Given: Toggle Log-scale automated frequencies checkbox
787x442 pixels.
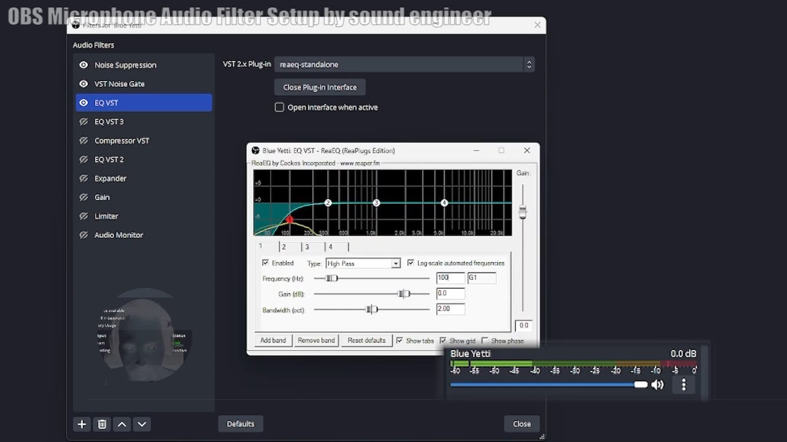Looking at the screenshot, I should tap(411, 263).
